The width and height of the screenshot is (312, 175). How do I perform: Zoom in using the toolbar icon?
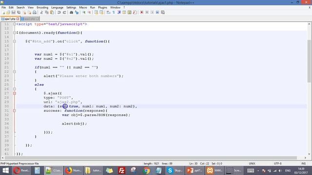pyautogui.click(x=84, y=13)
